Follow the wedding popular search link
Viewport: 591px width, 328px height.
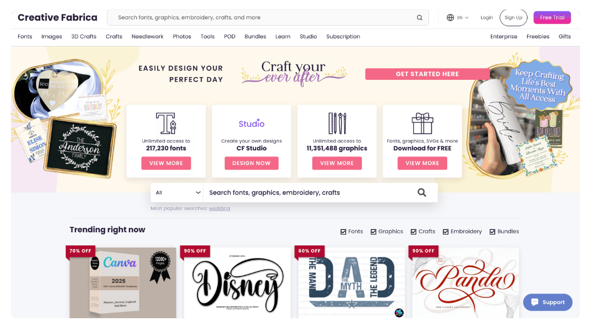(219, 208)
